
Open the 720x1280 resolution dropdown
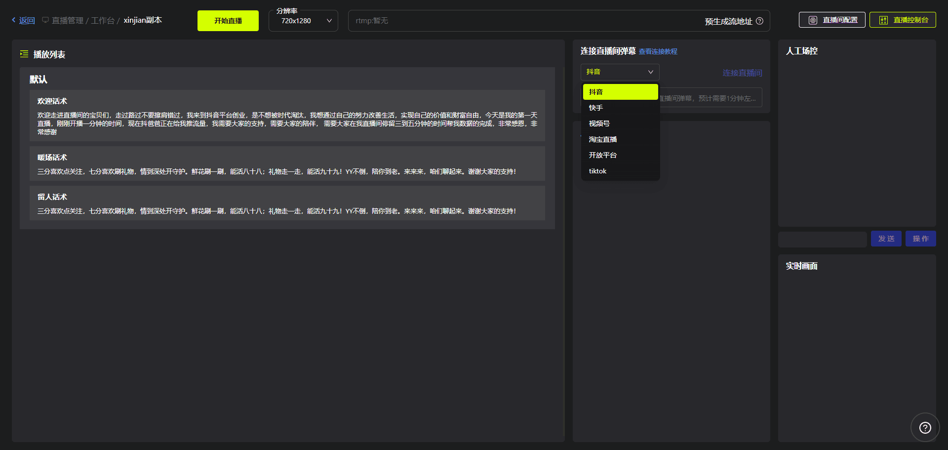(x=303, y=21)
